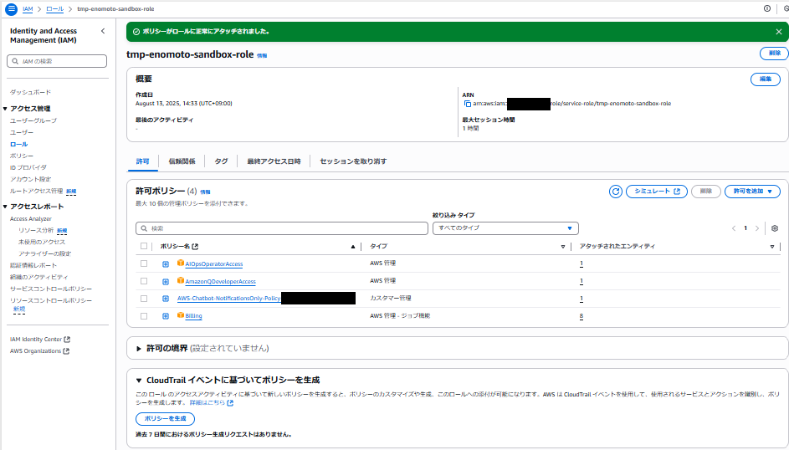The image size is (789, 450).
Task: Click the ポリシーを生成 button
Action: [x=165, y=419]
